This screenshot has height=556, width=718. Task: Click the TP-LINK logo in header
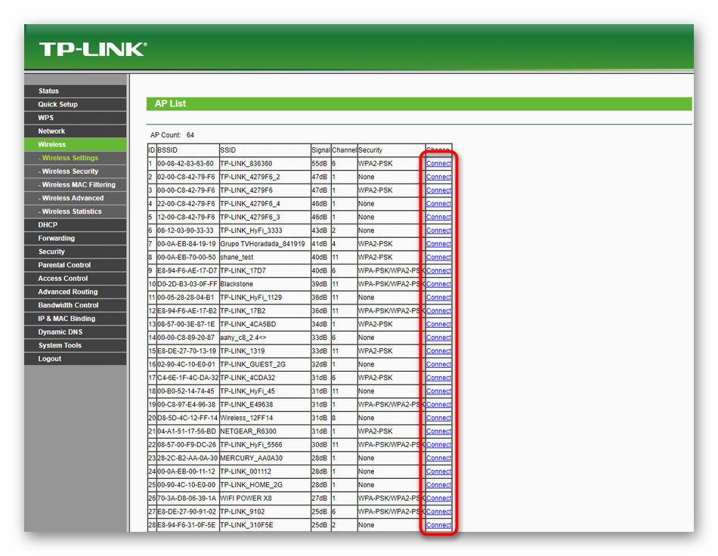click(x=92, y=50)
